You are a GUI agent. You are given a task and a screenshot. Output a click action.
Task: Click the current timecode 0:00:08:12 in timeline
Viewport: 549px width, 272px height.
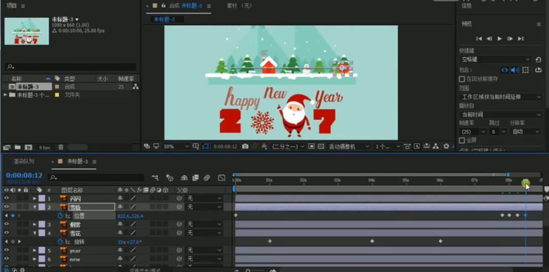[x=24, y=175]
